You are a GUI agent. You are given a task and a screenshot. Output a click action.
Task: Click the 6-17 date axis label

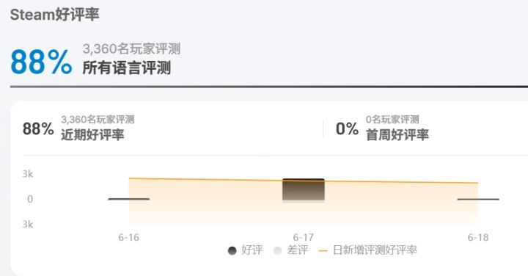point(304,238)
